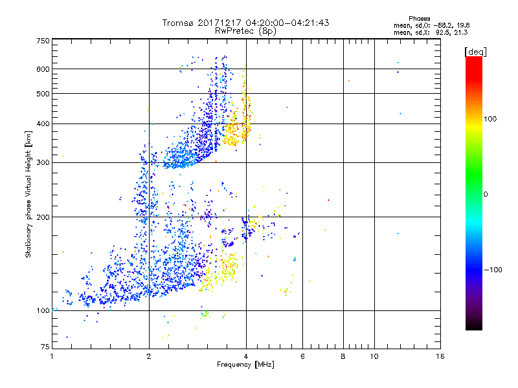518x388 pixels.
Task: Click the y-axis label '600'
Action: [43, 69]
